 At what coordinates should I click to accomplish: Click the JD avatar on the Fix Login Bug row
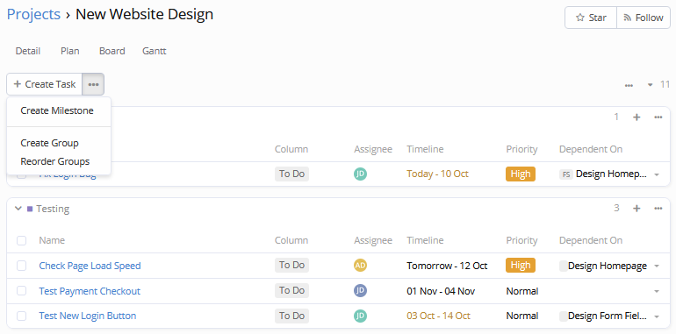[361, 174]
